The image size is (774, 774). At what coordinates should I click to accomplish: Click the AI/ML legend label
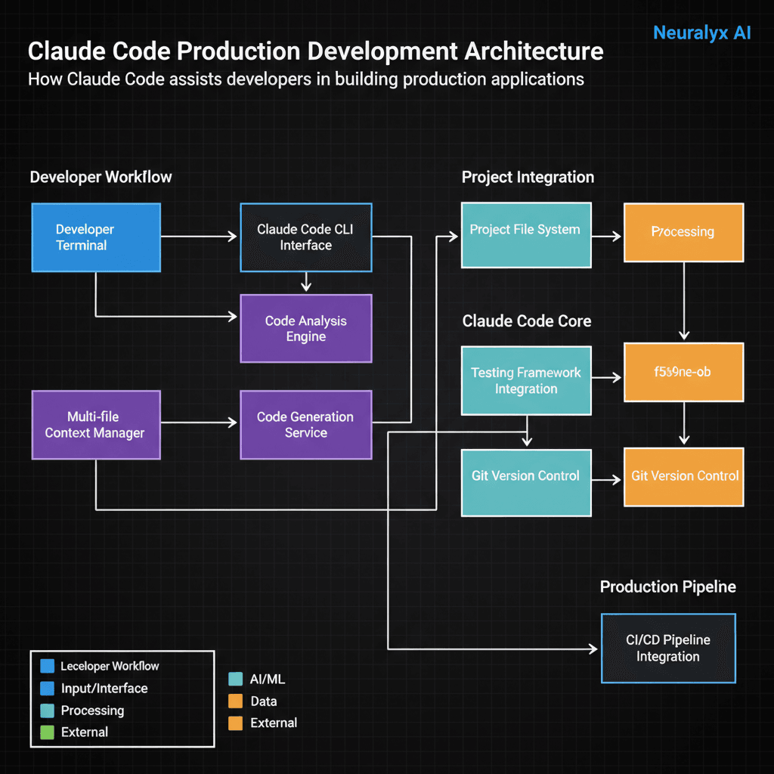[x=268, y=680]
